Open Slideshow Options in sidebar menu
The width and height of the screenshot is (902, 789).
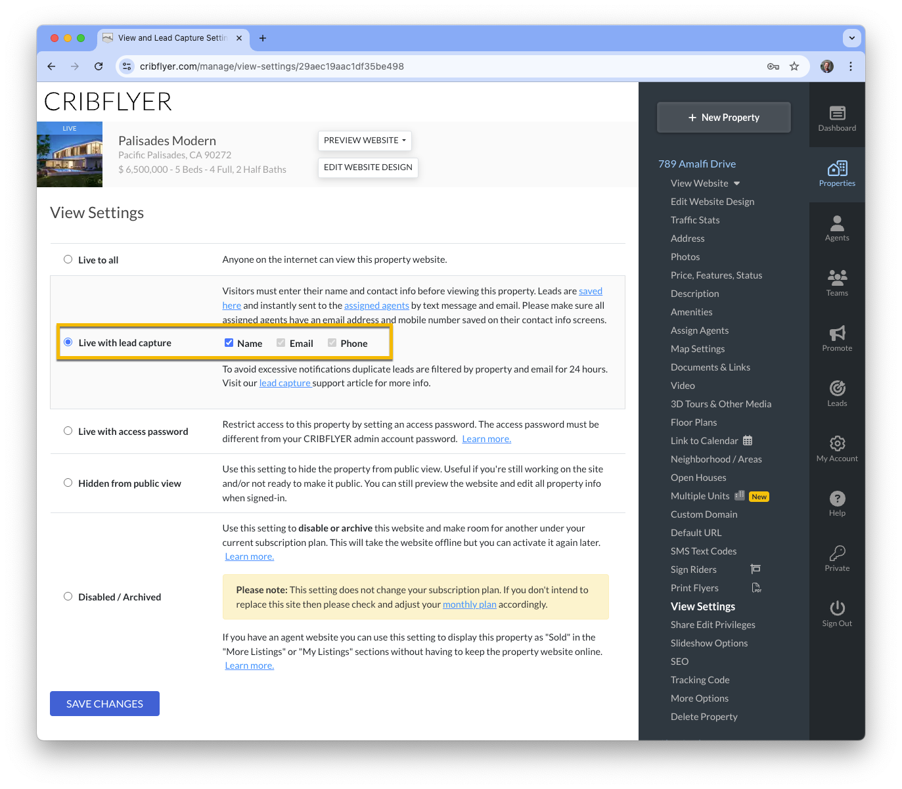pos(709,643)
